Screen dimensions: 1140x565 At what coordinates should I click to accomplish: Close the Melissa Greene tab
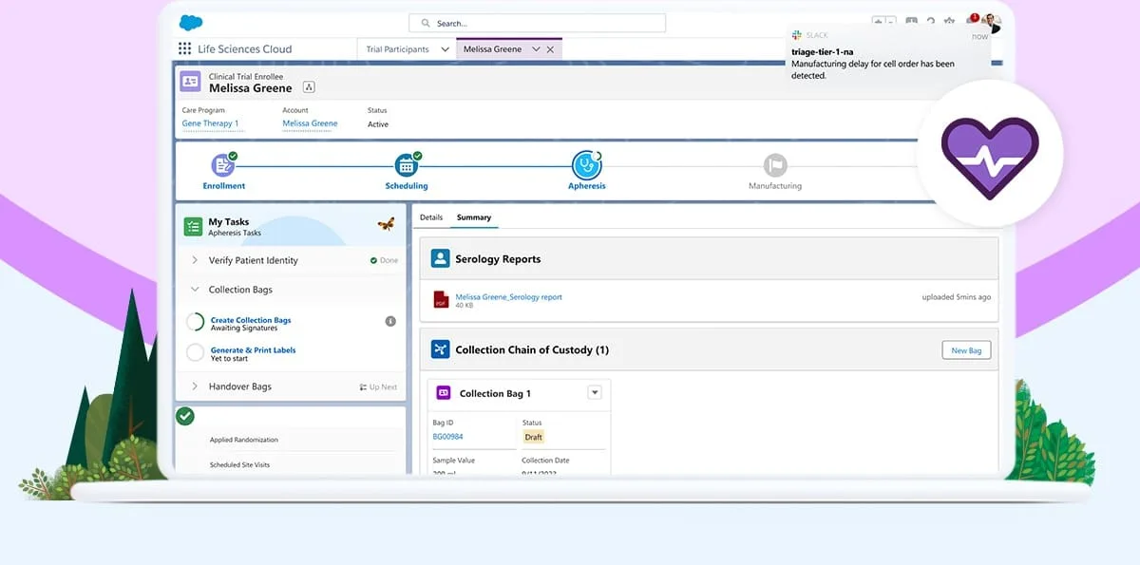click(550, 49)
